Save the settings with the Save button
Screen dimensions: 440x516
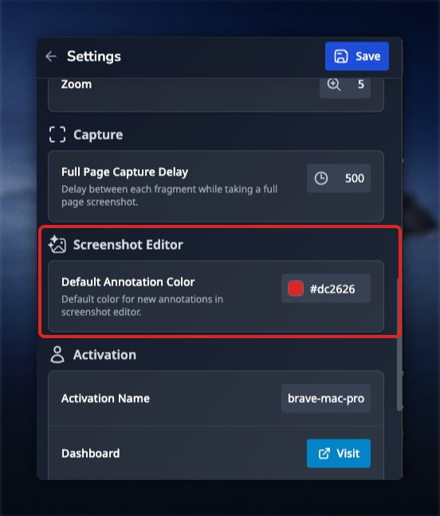click(357, 57)
